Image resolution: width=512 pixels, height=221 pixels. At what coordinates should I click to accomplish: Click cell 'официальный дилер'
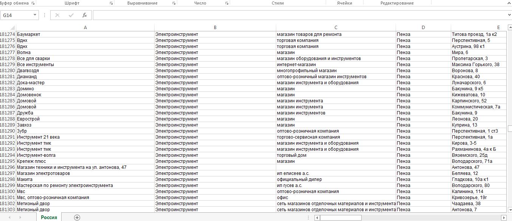click(x=336, y=179)
